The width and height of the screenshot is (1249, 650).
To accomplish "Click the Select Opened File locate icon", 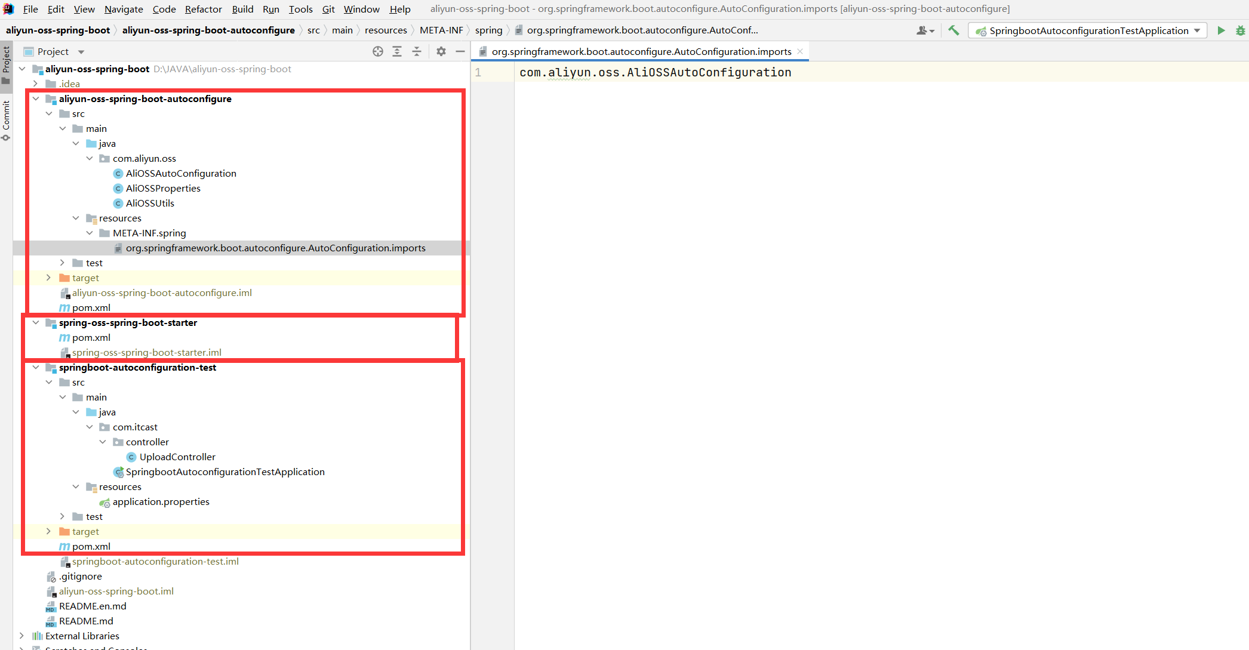I will [378, 51].
